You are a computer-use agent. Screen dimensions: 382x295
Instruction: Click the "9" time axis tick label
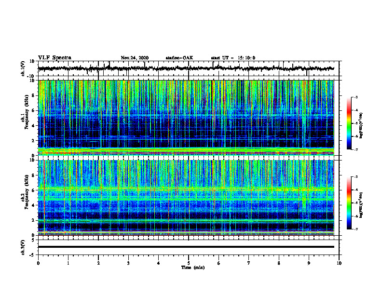tap(309, 263)
